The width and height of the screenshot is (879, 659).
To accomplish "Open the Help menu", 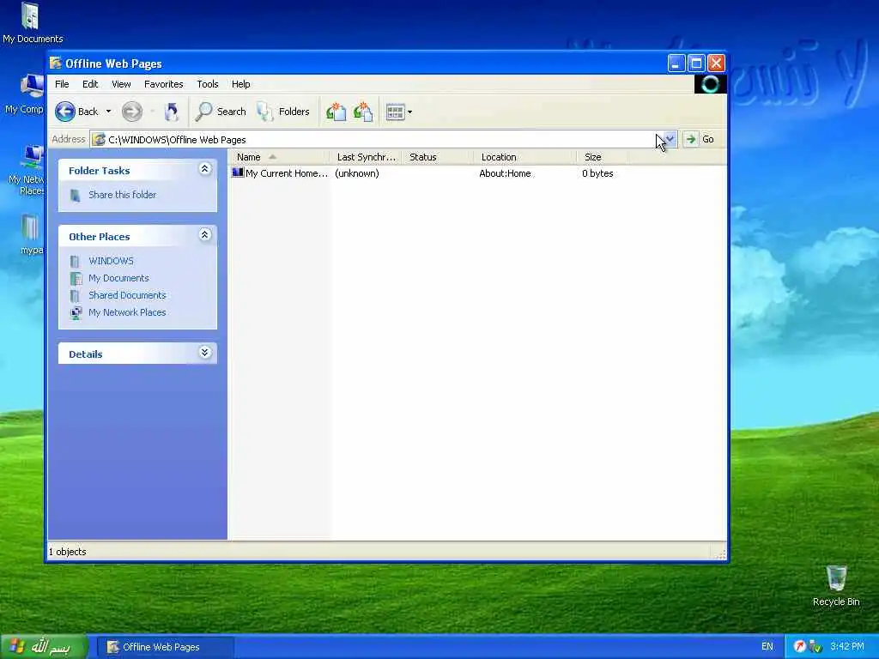I will pos(241,84).
